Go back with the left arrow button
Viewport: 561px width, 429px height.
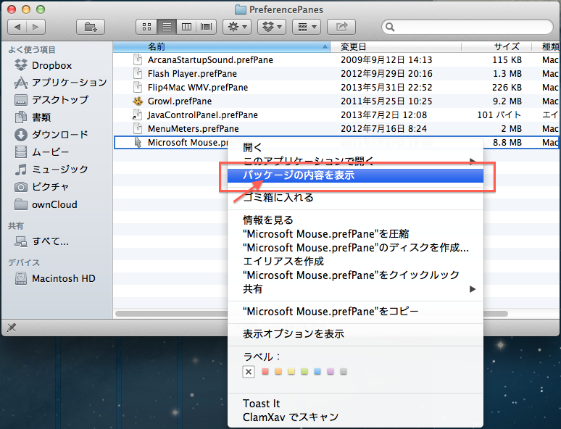pyautogui.click(x=17, y=27)
